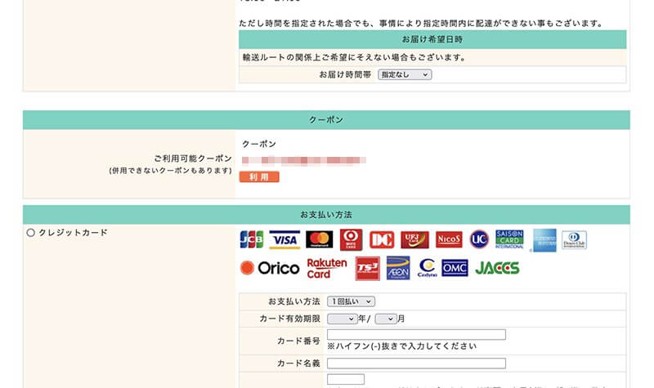
Task: Open the card expiry month dropdown
Action: [385, 319]
